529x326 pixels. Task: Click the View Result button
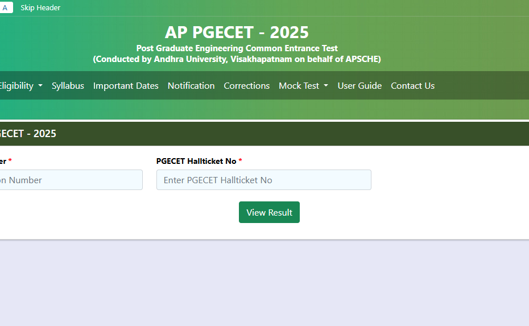click(269, 212)
